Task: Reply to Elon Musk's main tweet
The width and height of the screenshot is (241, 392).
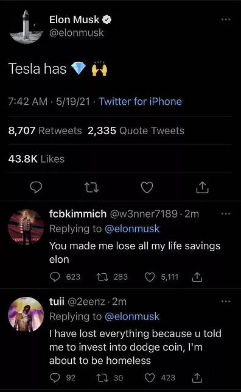Action: [x=36, y=188]
